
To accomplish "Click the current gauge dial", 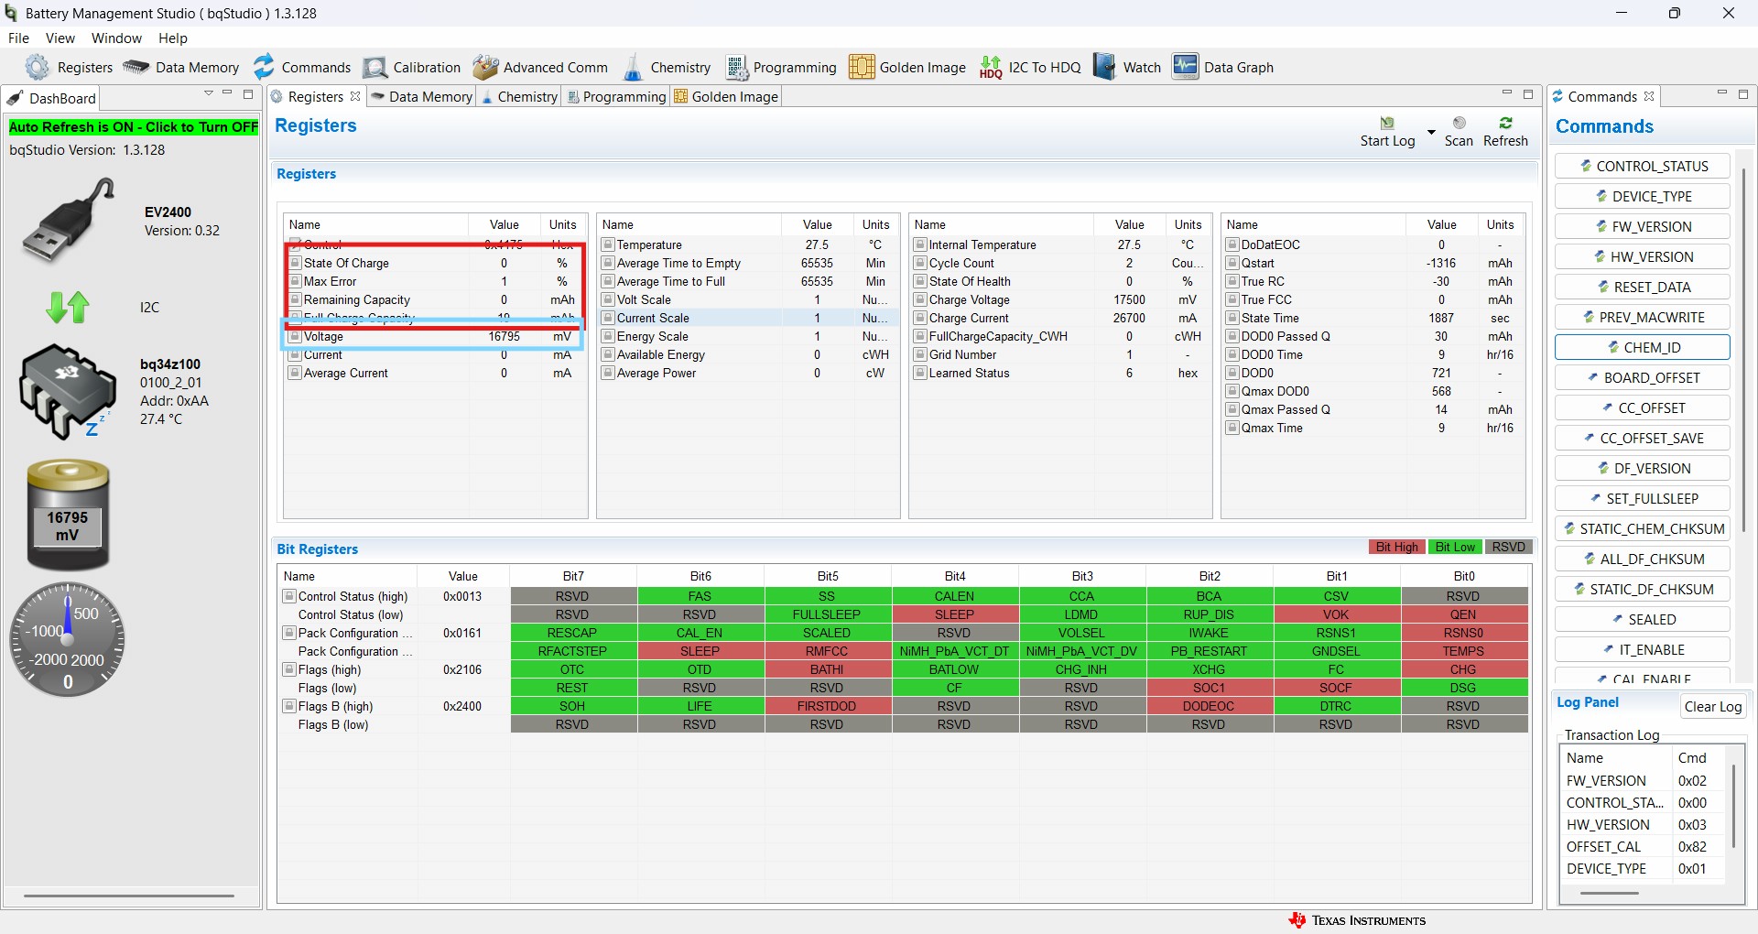I will tap(68, 639).
